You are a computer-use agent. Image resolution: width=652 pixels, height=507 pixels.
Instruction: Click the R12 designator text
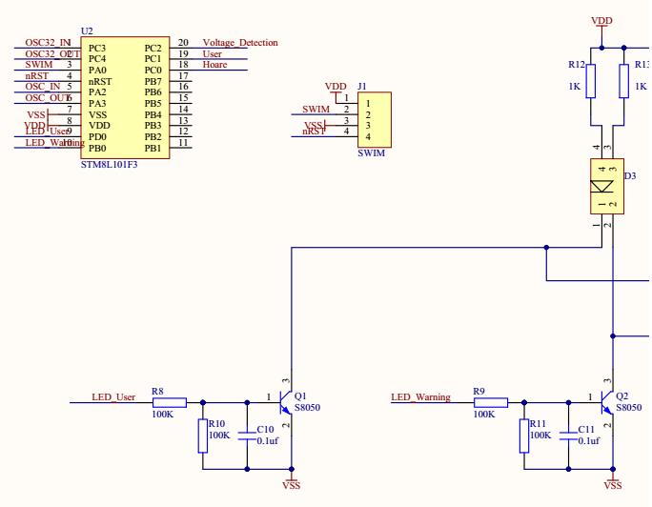(577, 65)
